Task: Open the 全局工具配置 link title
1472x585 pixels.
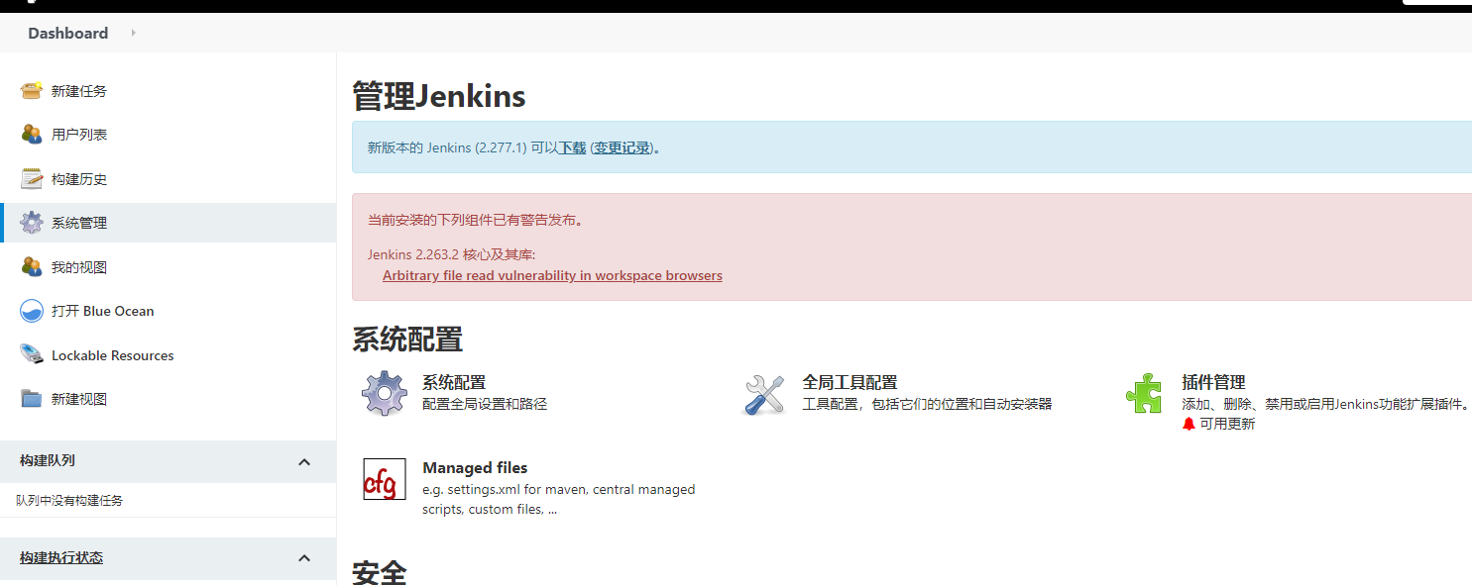Action: pos(849,382)
